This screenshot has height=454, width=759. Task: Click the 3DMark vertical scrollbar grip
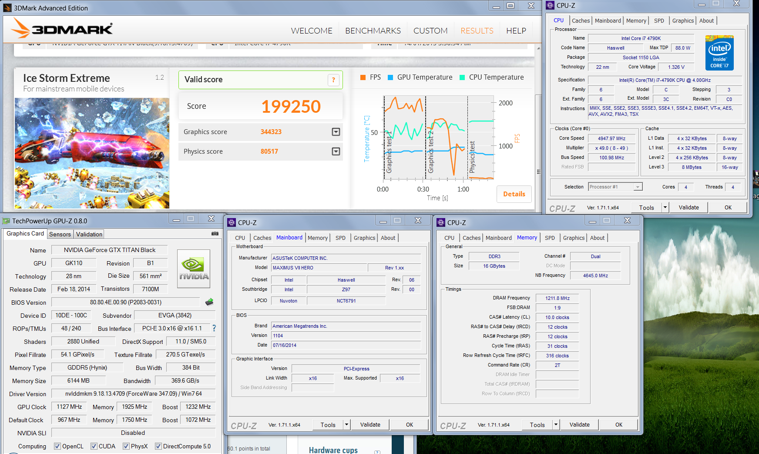point(539,172)
